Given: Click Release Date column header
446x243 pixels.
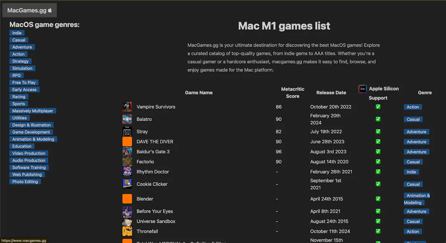Looking at the screenshot, I should pos(331,93).
